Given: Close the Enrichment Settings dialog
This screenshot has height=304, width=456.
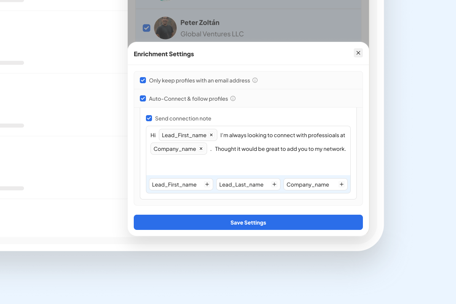Looking at the screenshot, I should click(x=358, y=53).
